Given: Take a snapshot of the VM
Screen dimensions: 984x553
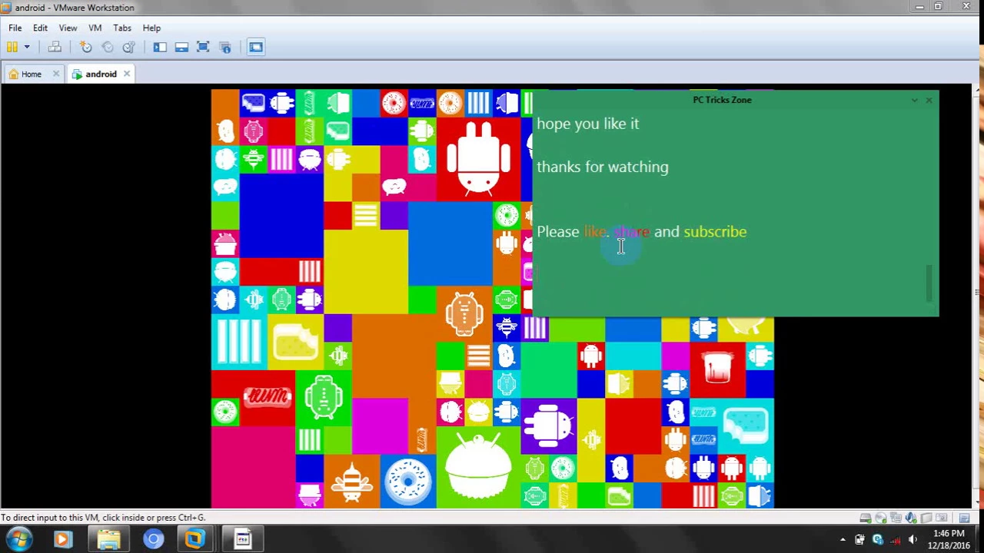Looking at the screenshot, I should coord(86,47).
